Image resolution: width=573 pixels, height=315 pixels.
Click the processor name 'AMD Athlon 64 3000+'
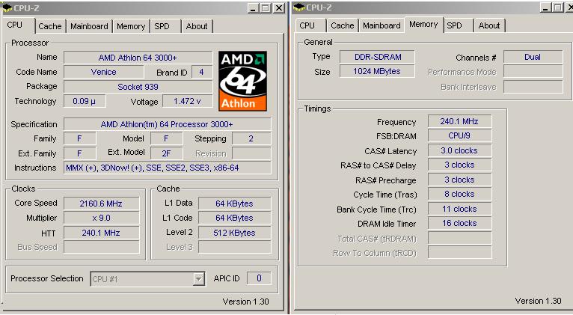(138, 58)
